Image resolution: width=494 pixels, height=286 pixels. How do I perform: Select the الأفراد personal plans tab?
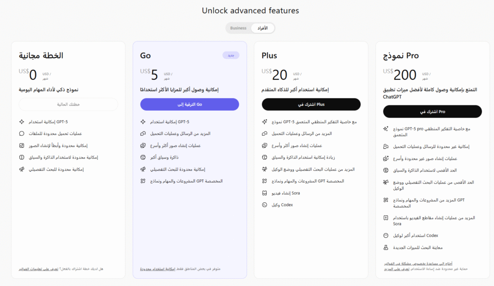(262, 28)
